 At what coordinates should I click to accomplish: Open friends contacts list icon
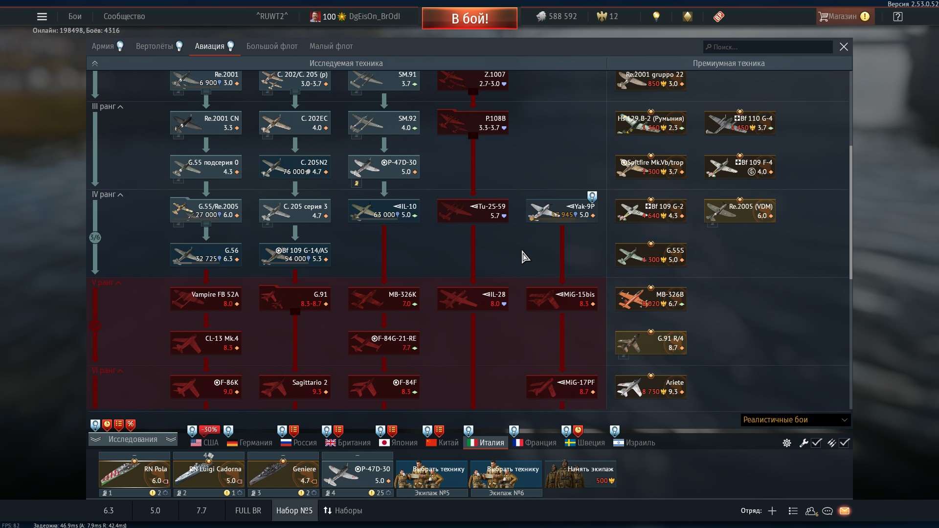click(x=811, y=511)
